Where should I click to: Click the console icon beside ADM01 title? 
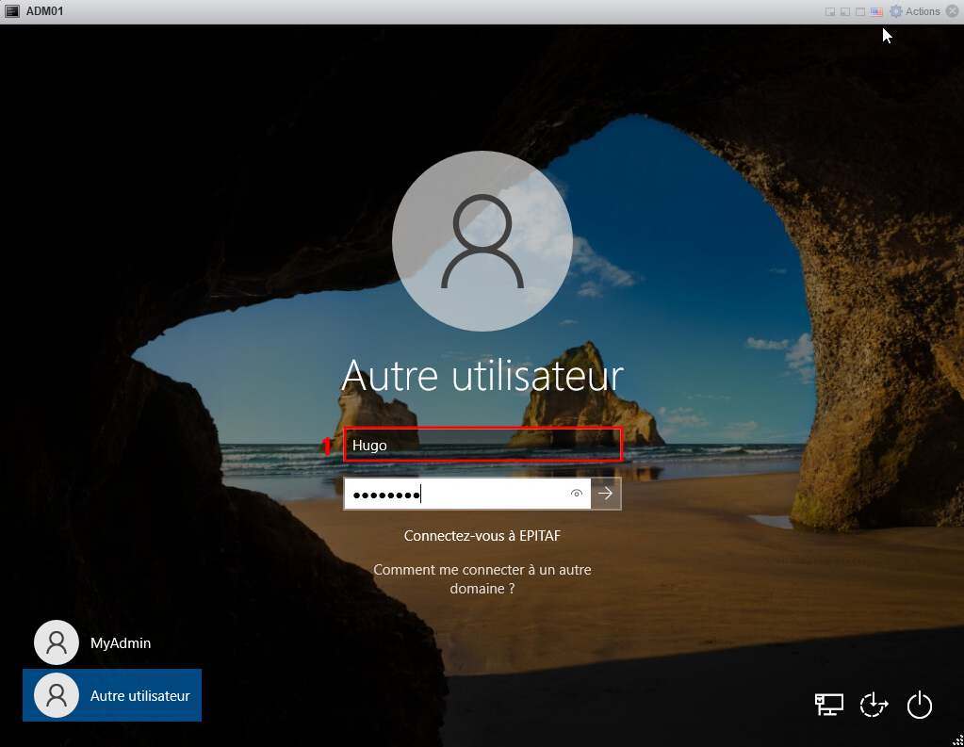coord(13,11)
